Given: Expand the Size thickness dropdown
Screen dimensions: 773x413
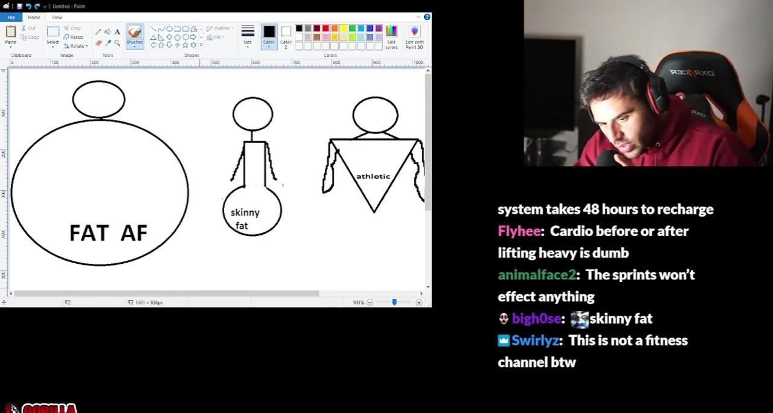Looking at the screenshot, I should 248,35.
